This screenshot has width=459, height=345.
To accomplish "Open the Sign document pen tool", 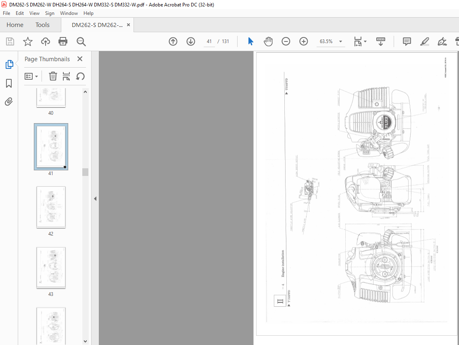I will pos(442,41).
